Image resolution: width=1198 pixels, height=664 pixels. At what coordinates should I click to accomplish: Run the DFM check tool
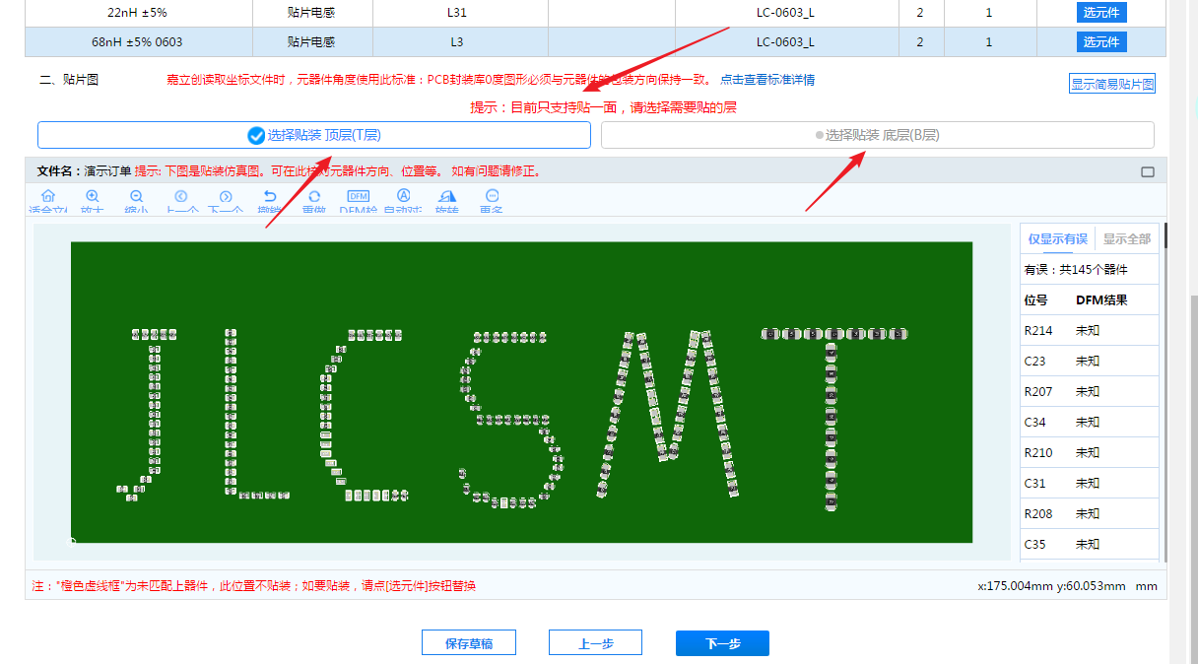pos(359,198)
